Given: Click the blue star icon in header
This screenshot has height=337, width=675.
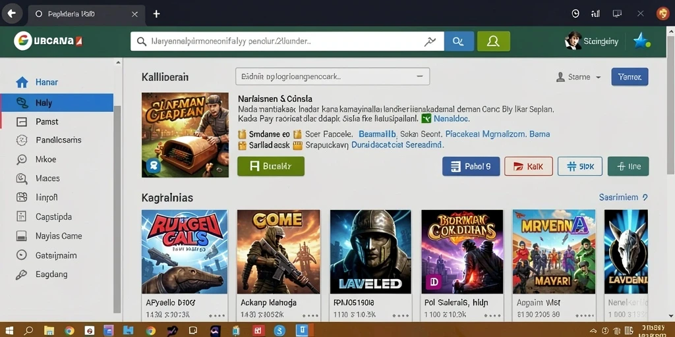Looking at the screenshot, I should [641, 41].
